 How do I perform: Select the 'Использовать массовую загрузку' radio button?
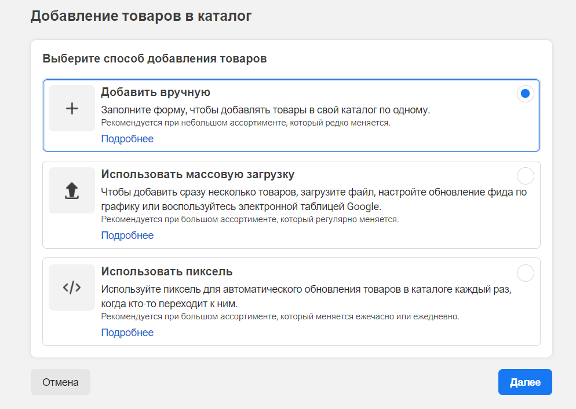(525, 176)
